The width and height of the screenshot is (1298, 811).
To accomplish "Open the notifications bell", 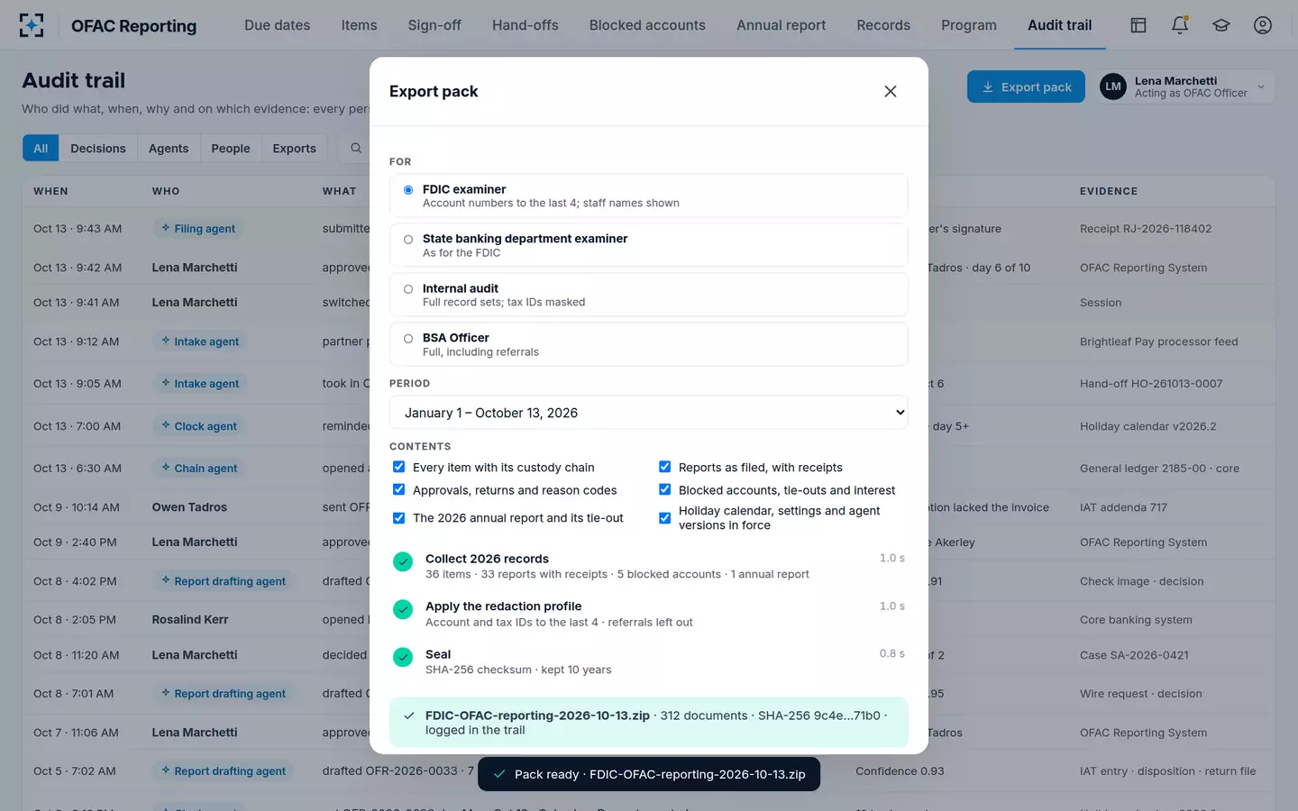I will [1180, 25].
